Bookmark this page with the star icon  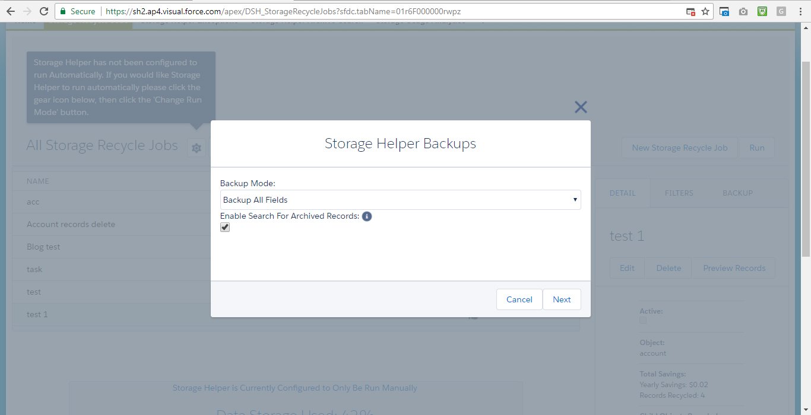click(x=705, y=11)
